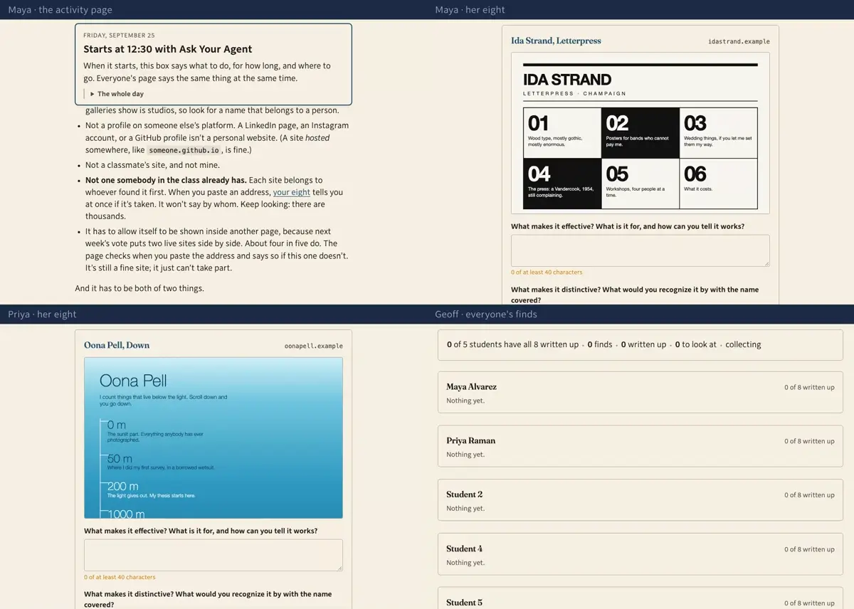Click the "0 finds" summary stat

600,344
